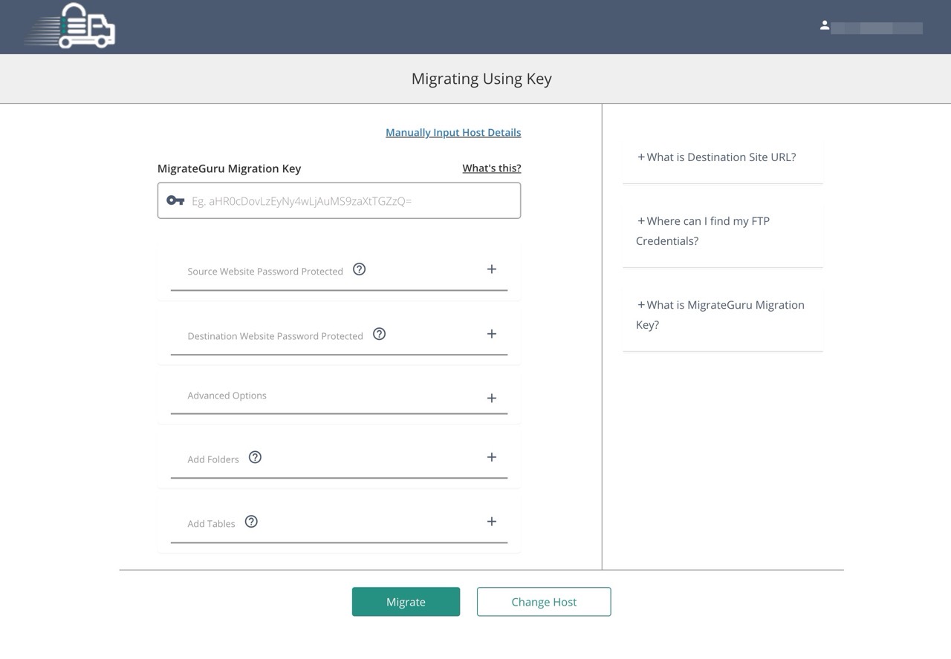This screenshot has height=659, width=951.
Task: Expand Add Folders with plus icon
Action: pos(491,457)
